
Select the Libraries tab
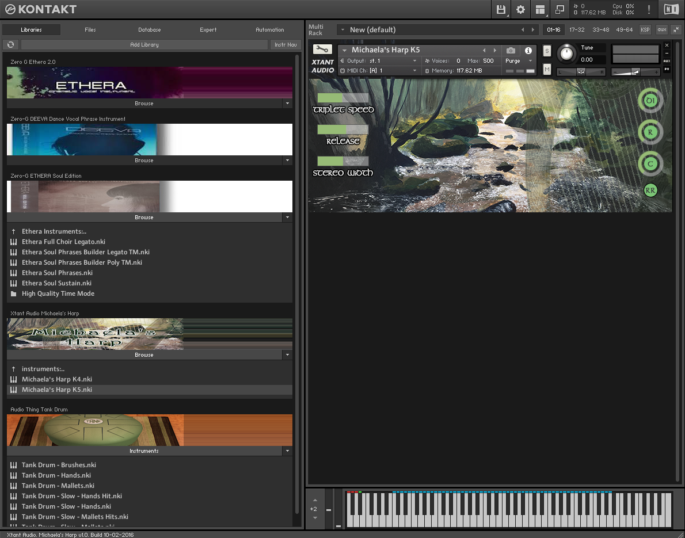[31, 30]
